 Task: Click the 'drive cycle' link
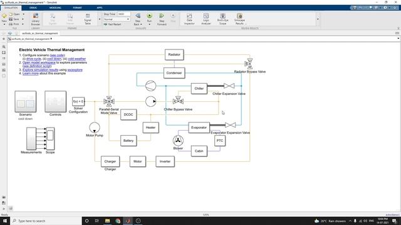point(33,59)
